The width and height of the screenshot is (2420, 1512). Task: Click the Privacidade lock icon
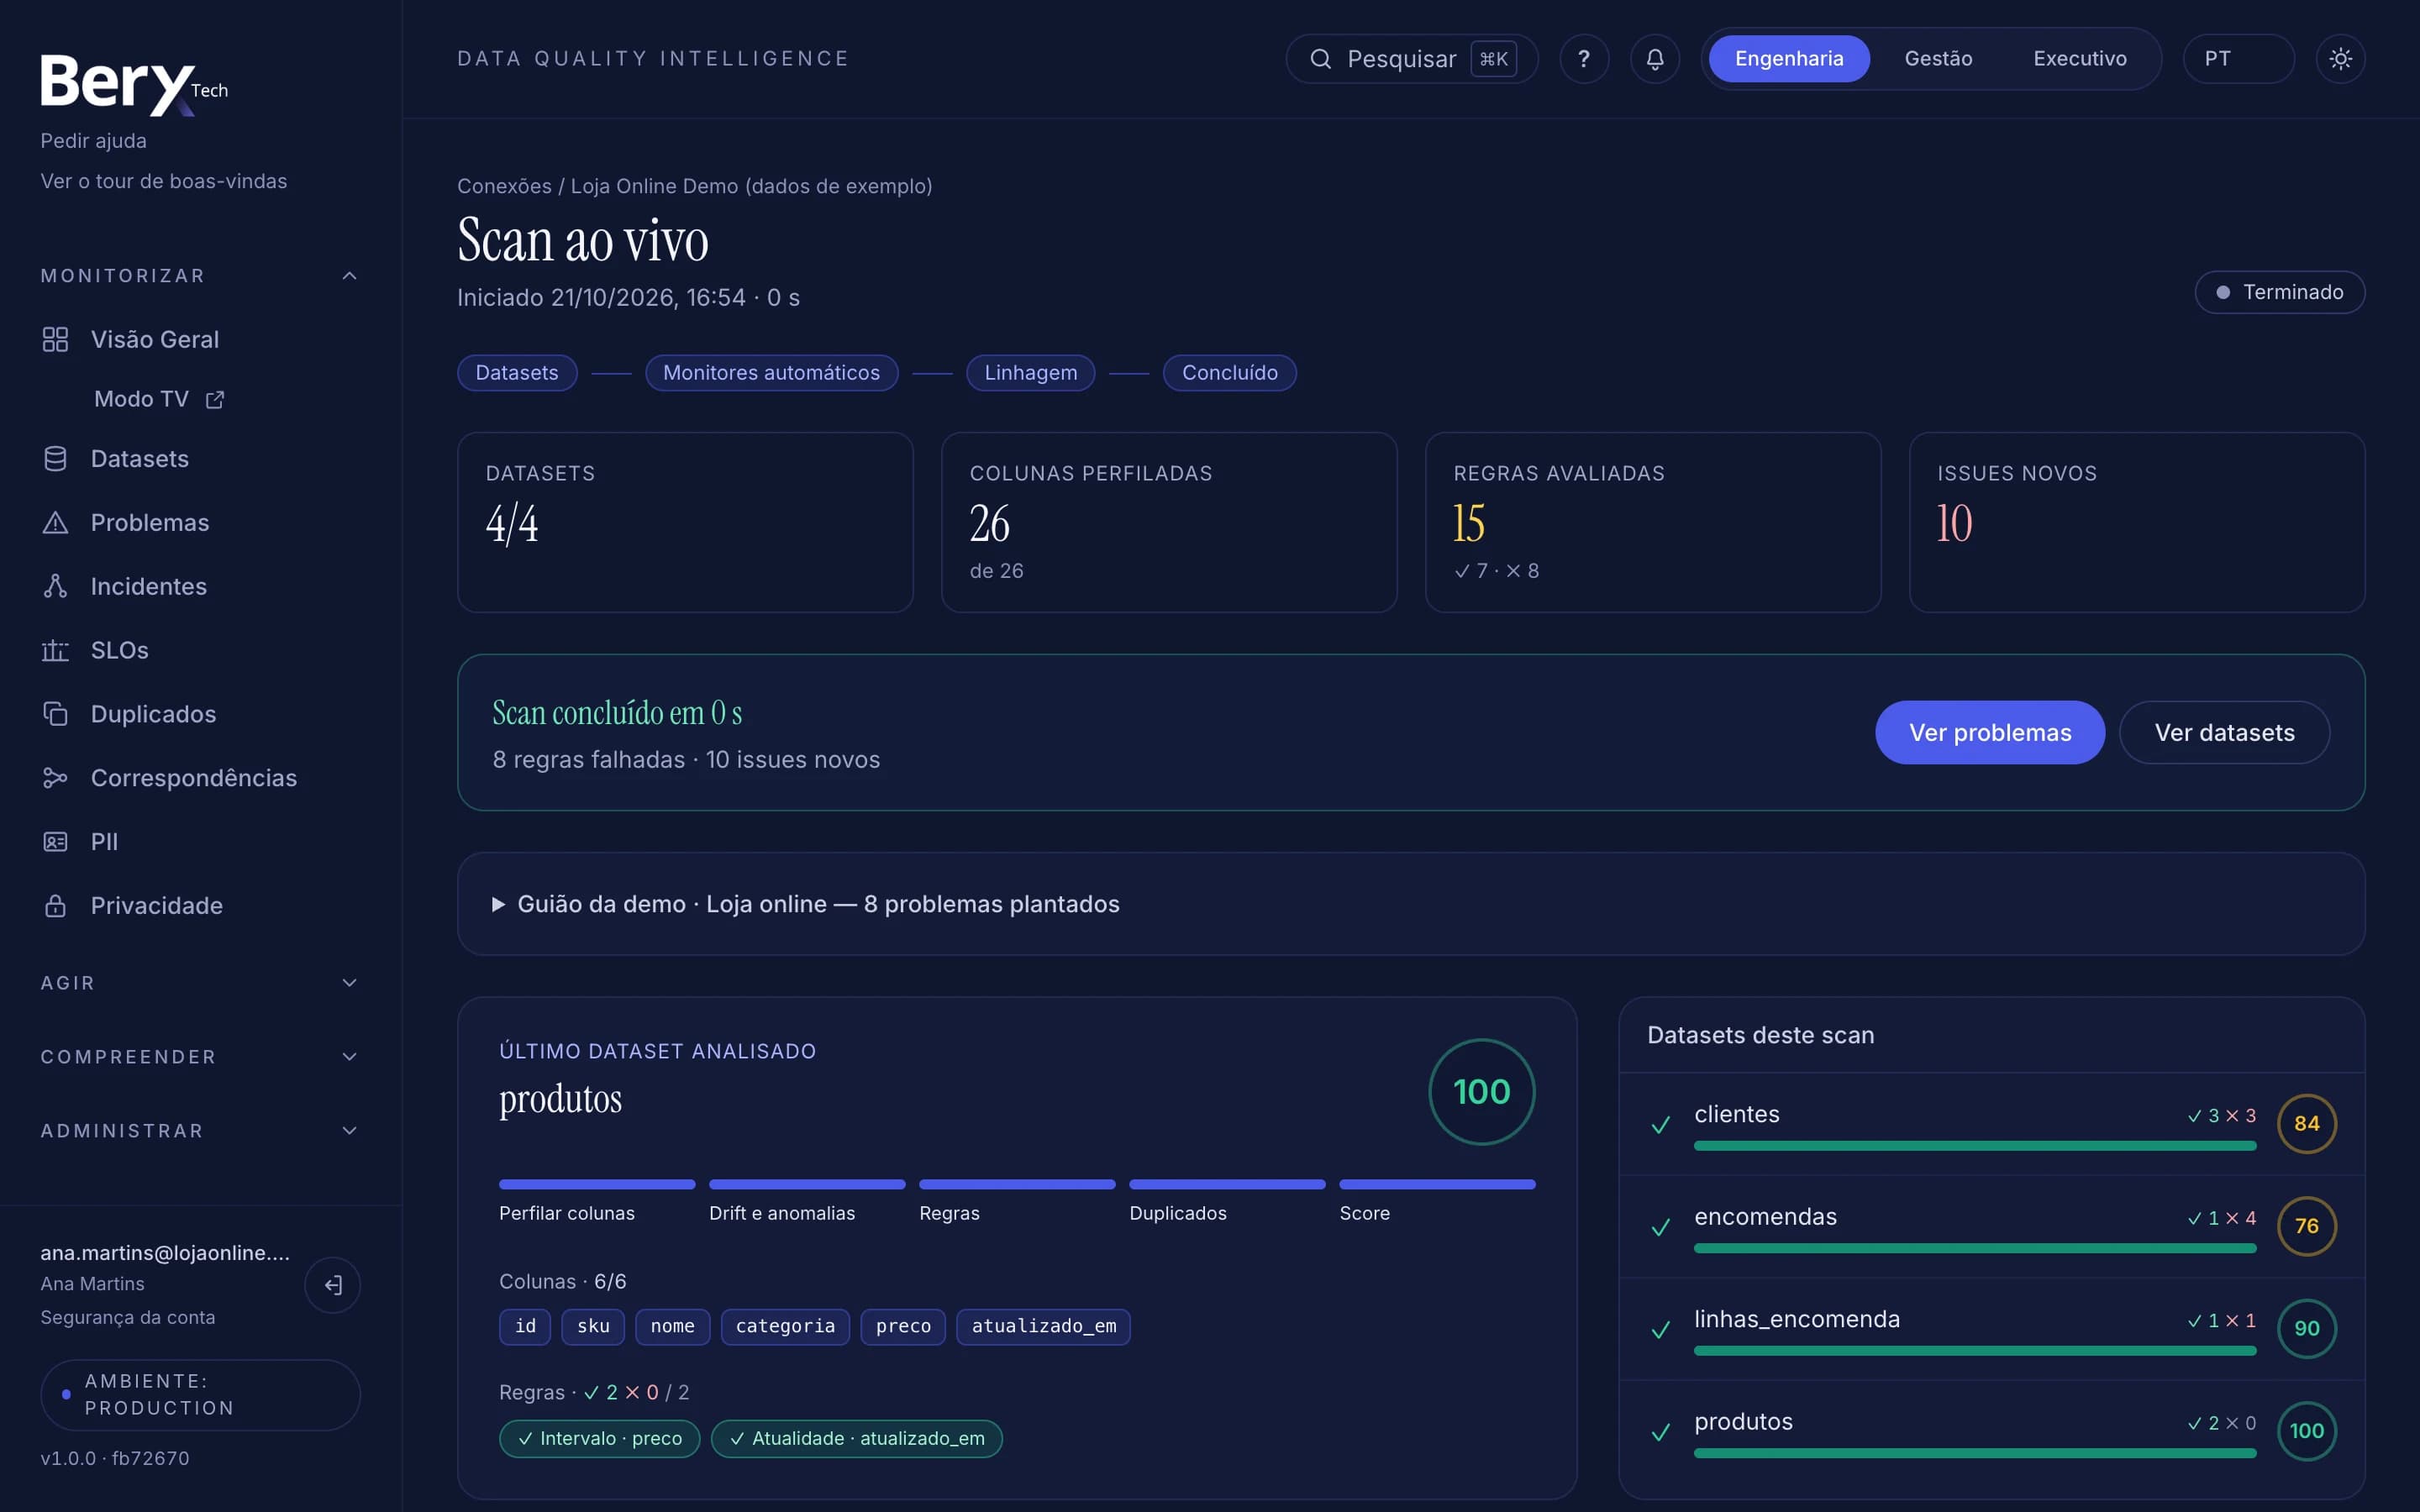[x=55, y=906]
